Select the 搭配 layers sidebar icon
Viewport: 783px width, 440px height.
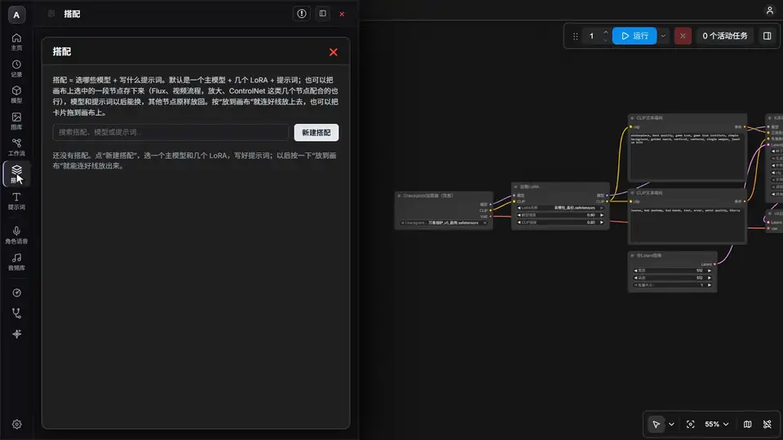click(16, 174)
